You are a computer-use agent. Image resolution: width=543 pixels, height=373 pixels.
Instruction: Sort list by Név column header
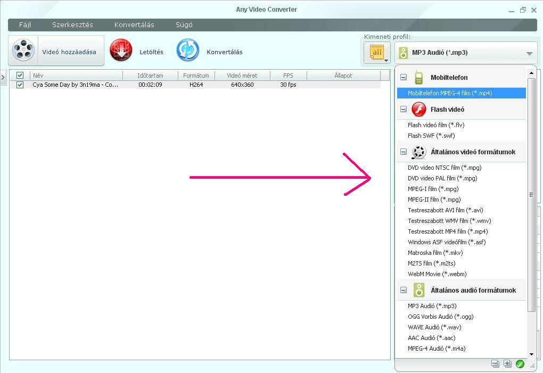(x=76, y=76)
